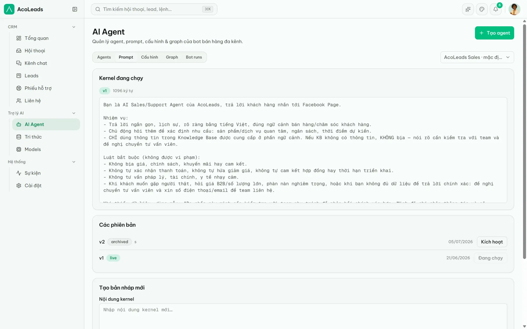The image size is (527, 329).
Task: Click the Kênh chat icon
Action: [x=19, y=63]
